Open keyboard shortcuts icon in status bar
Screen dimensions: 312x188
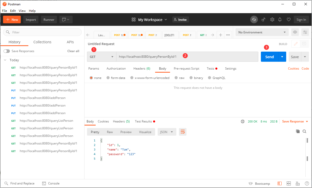(298, 183)
